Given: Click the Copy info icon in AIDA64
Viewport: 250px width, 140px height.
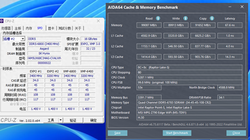Looking at the screenshot, I should click(212, 18).
